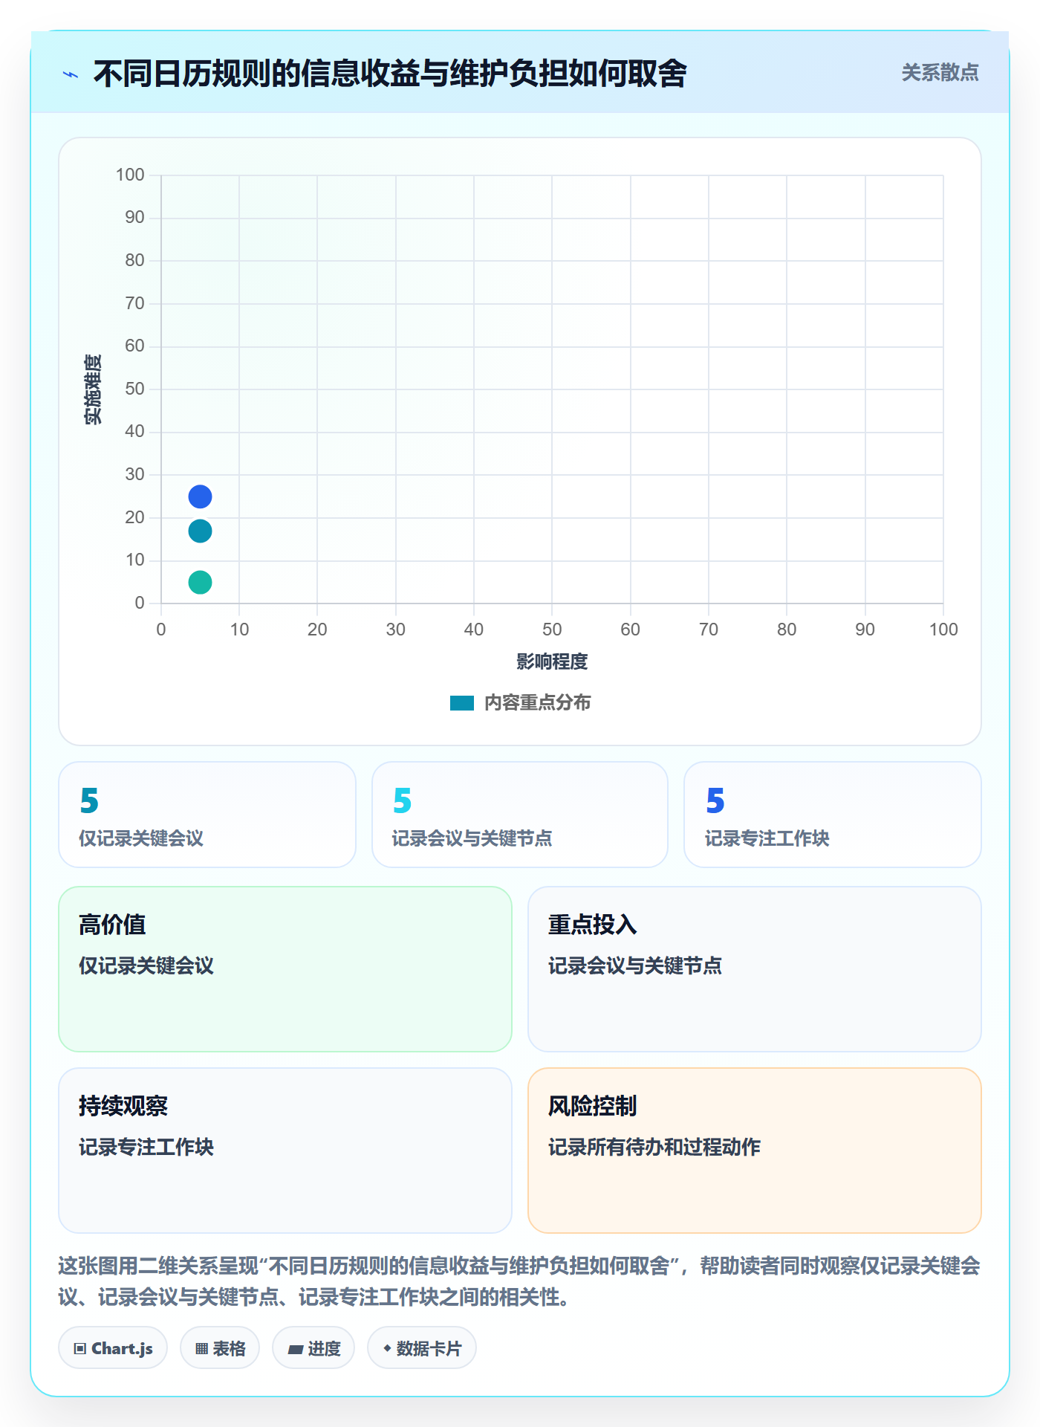Open the 仅记录关键会议 stat card
This screenshot has height=1427, width=1040.
point(207,815)
